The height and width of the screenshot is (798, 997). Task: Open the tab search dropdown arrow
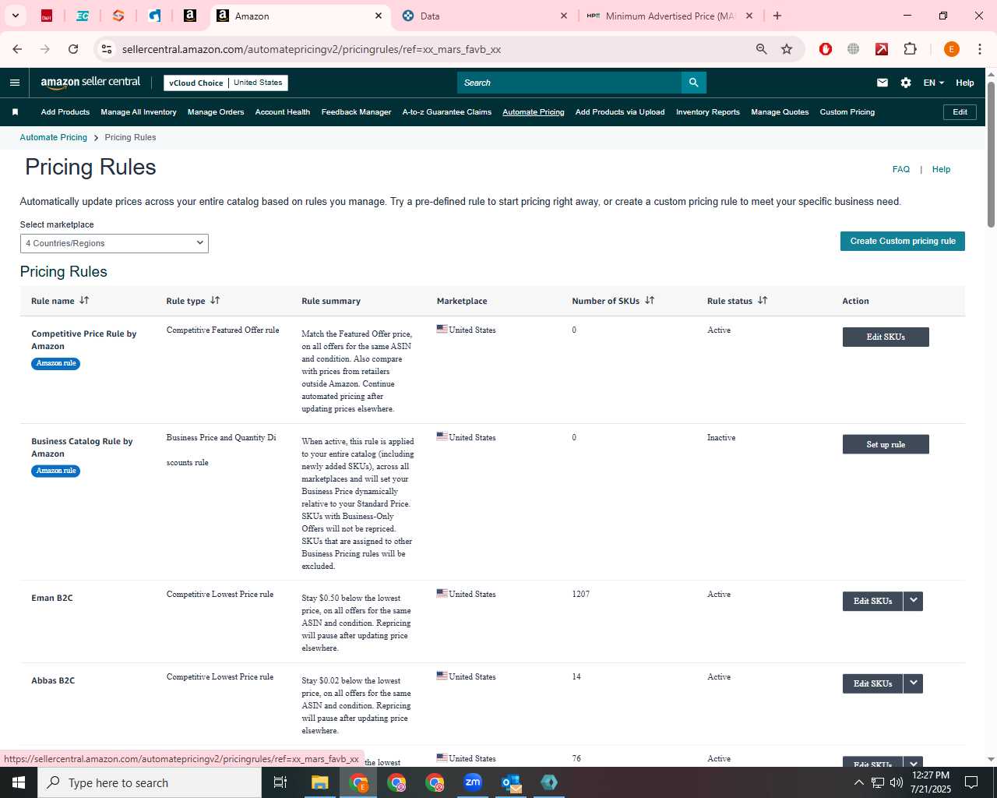15,16
